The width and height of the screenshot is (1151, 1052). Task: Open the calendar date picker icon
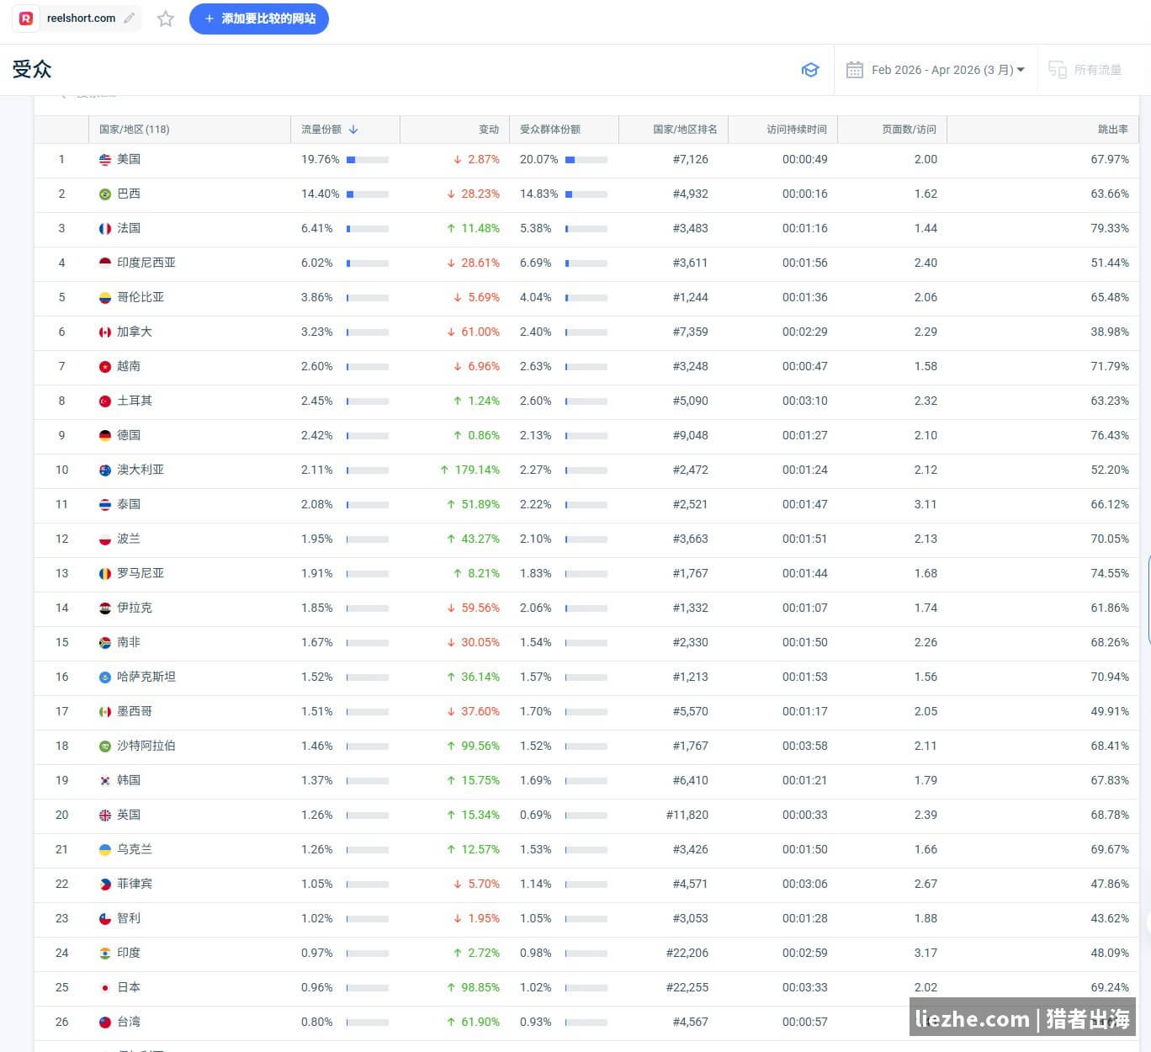coord(854,70)
